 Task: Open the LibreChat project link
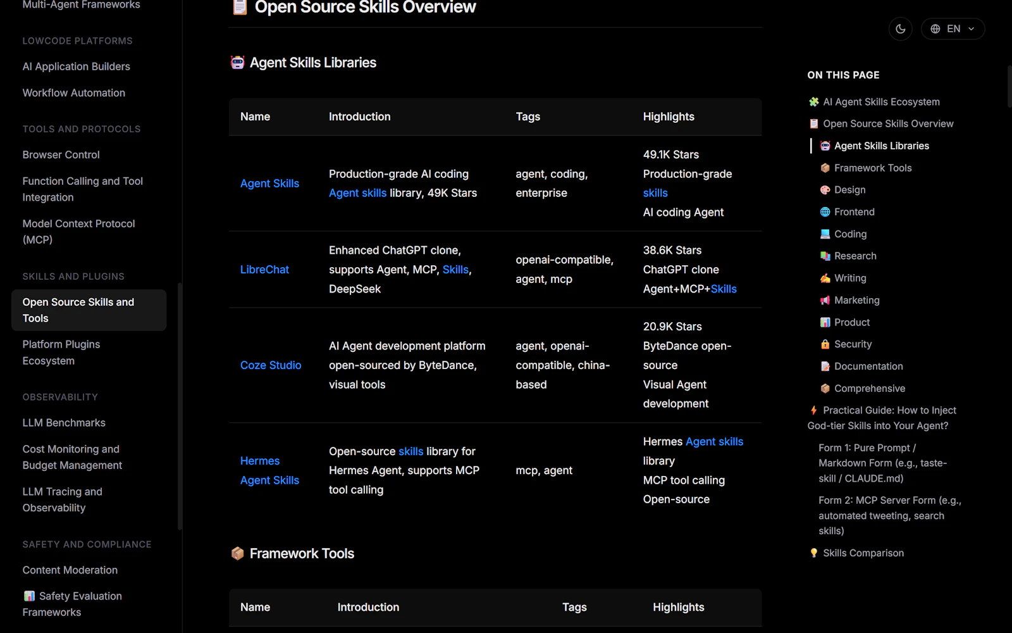coord(264,270)
